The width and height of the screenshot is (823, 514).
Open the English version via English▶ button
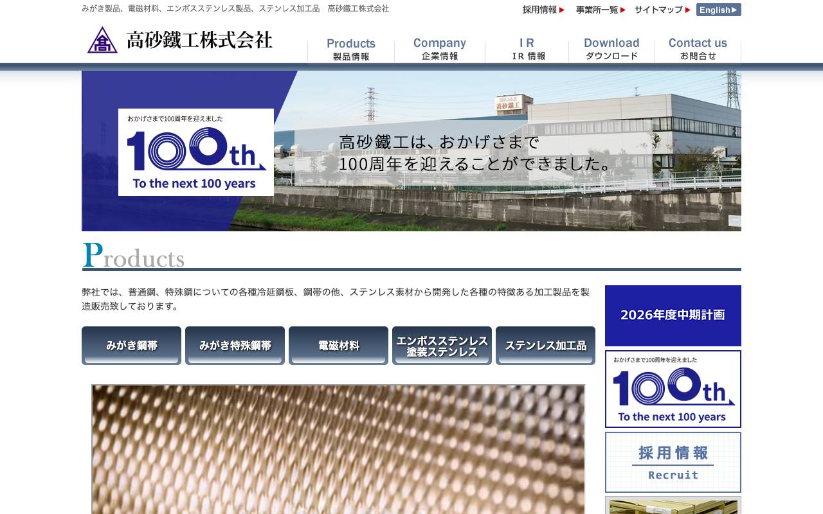718,10
